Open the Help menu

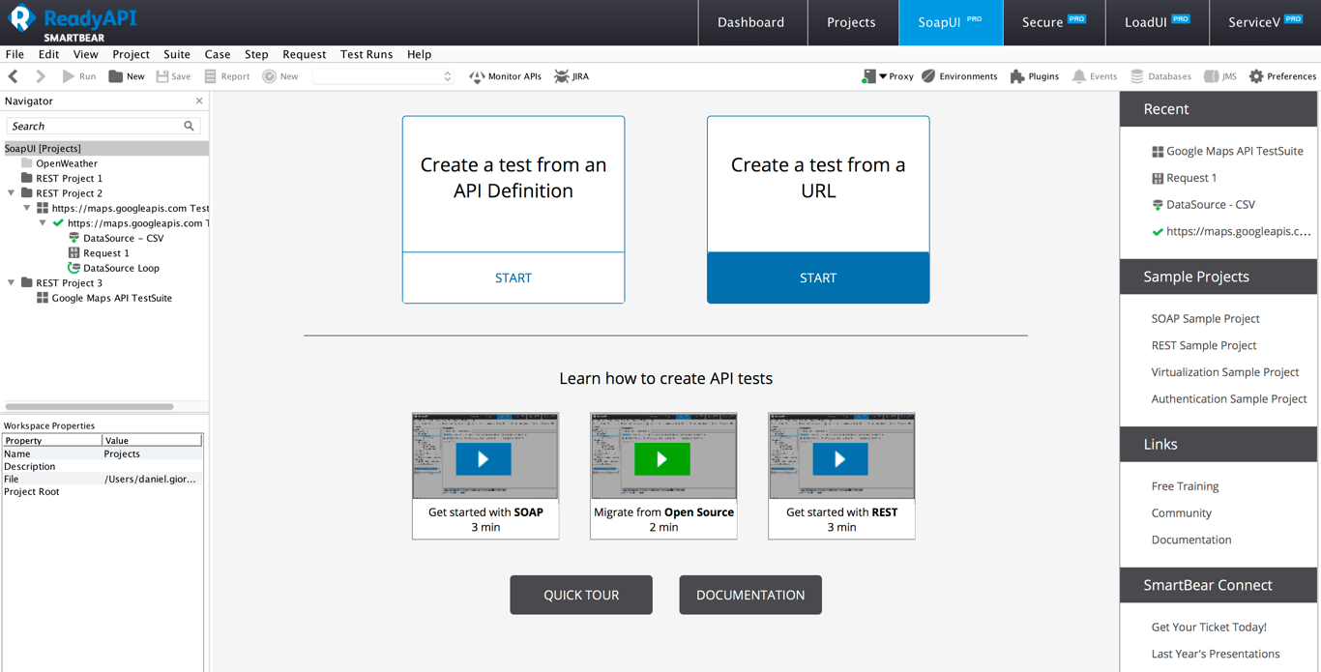click(419, 54)
